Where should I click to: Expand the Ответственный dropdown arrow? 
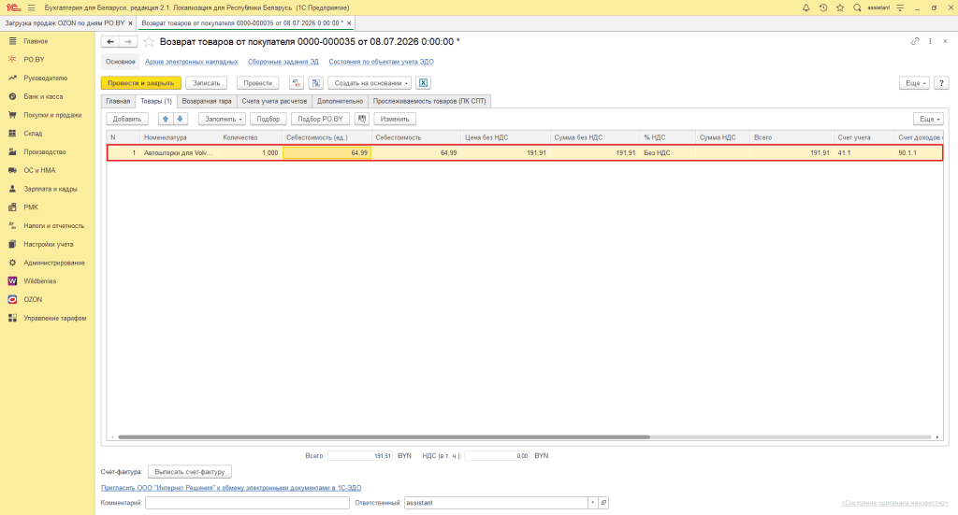pyautogui.click(x=592, y=503)
